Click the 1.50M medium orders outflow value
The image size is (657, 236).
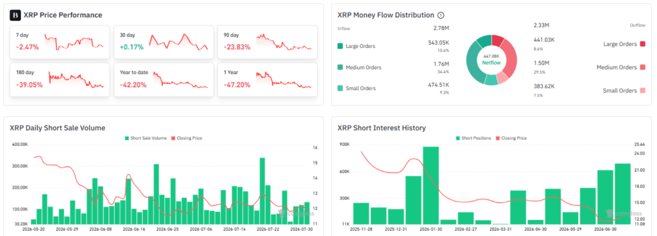[x=542, y=63]
